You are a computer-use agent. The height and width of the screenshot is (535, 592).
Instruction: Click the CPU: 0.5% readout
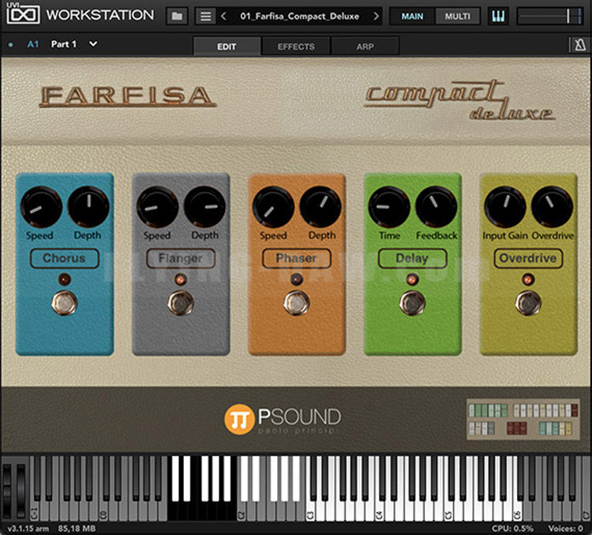(512, 528)
